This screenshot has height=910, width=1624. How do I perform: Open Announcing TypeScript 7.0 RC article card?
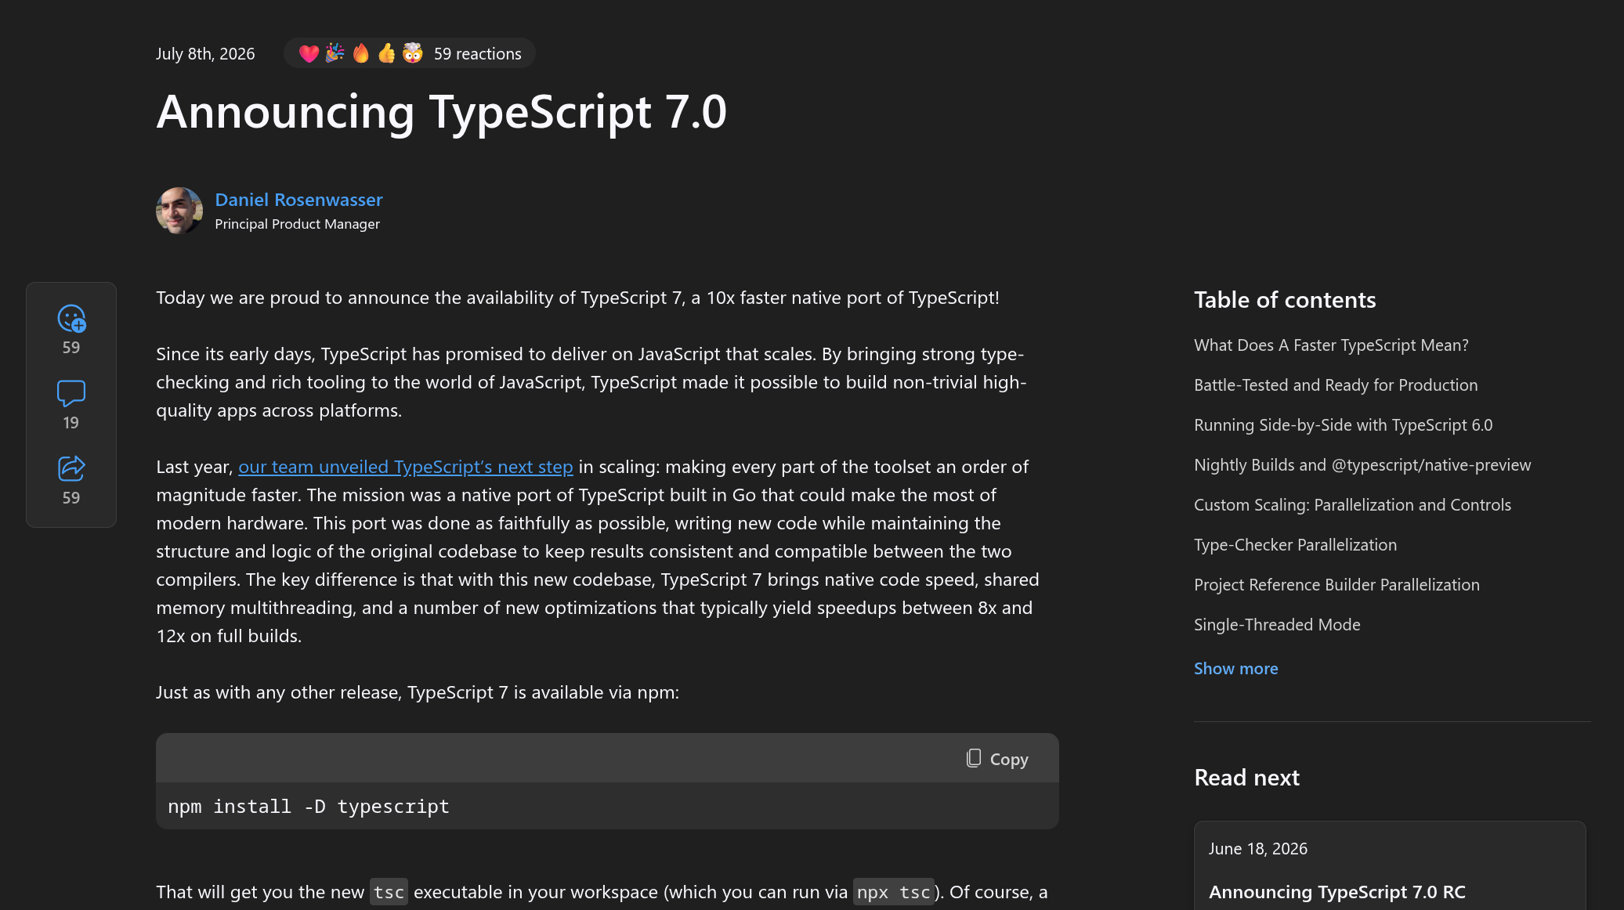click(1390, 866)
